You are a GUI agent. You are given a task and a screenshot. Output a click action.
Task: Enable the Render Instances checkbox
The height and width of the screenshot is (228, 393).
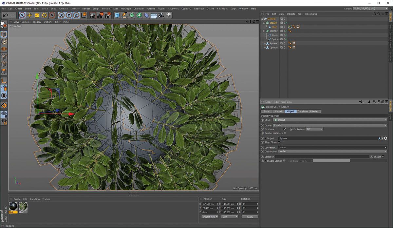click(285, 133)
